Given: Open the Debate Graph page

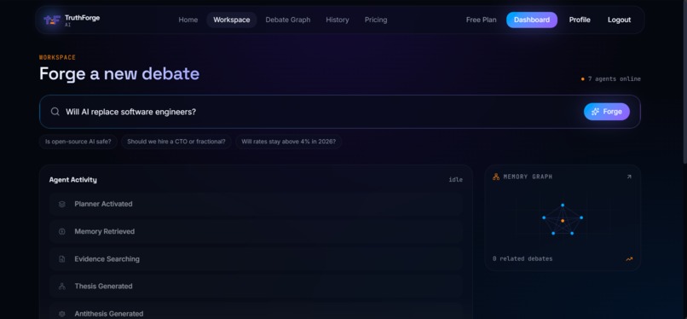Looking at the screenshot, I should pyautogui.click(x=288, y=20).
